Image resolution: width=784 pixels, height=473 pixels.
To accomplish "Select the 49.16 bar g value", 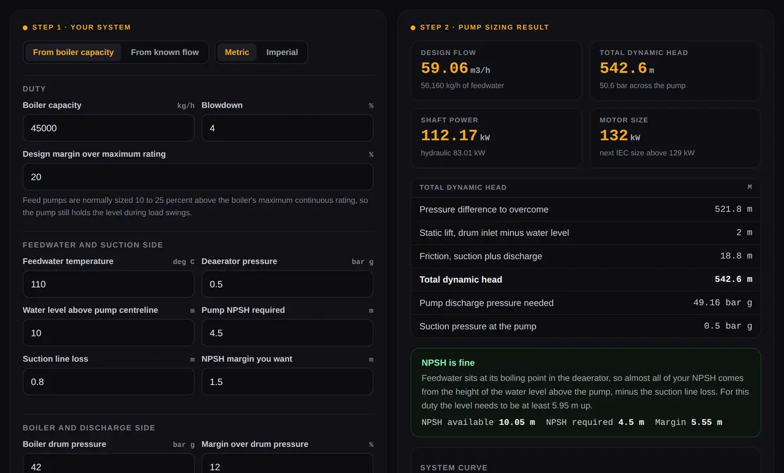I will (x=723, y=303).
